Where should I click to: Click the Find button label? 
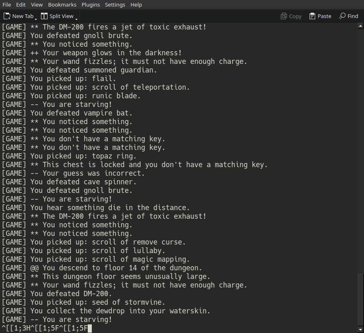pos(353,16)
